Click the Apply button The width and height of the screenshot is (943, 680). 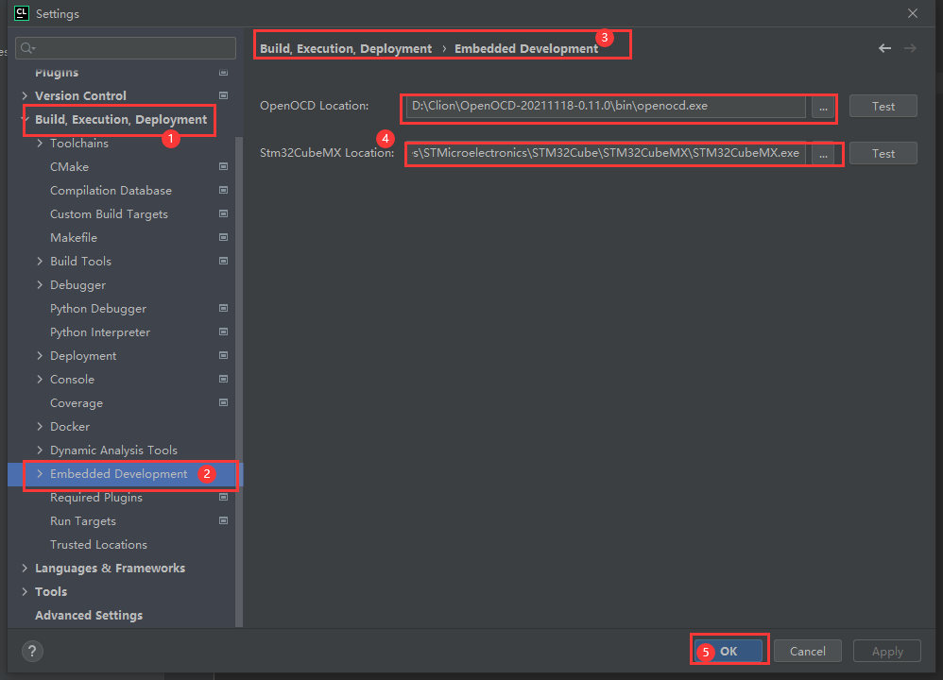point(887,651)
